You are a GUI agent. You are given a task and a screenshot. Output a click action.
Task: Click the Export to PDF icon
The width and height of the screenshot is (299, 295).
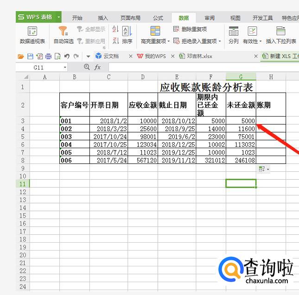[39, 56]
